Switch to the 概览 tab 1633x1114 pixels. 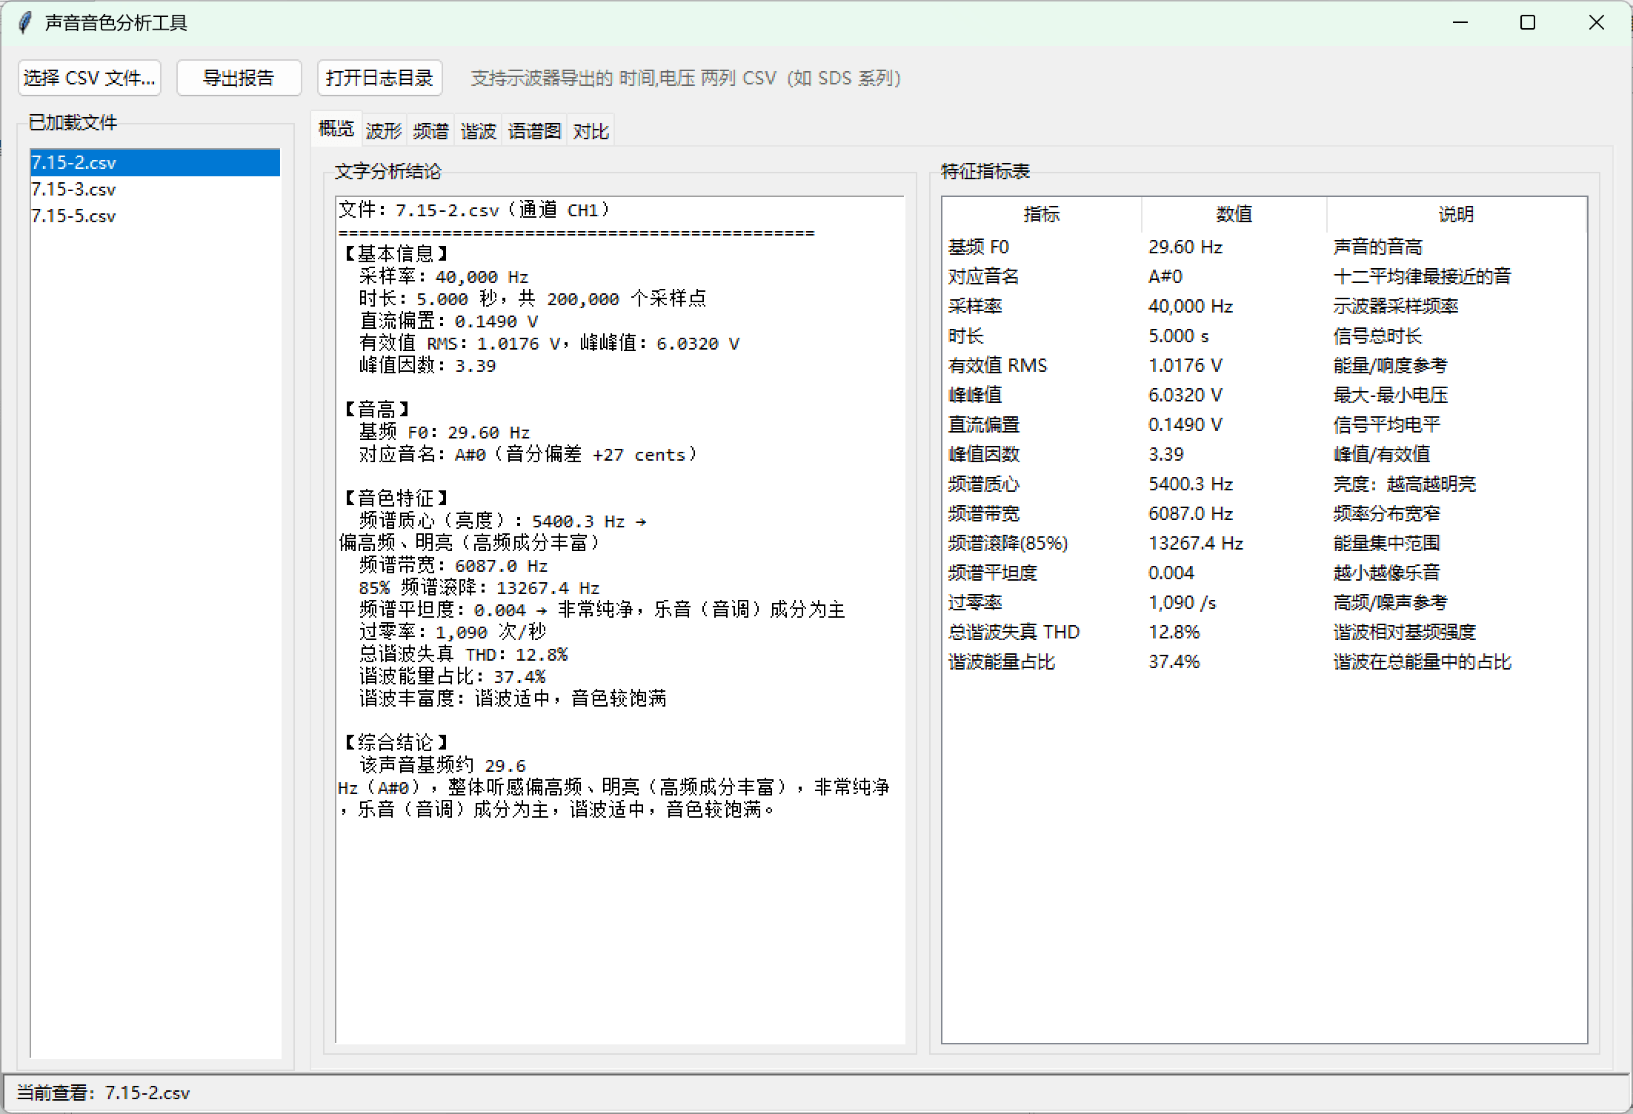tap(336, 129)
